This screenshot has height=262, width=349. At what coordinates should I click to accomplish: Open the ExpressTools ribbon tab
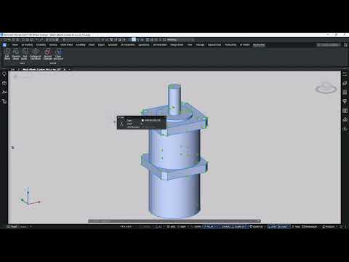coord(214,45)
